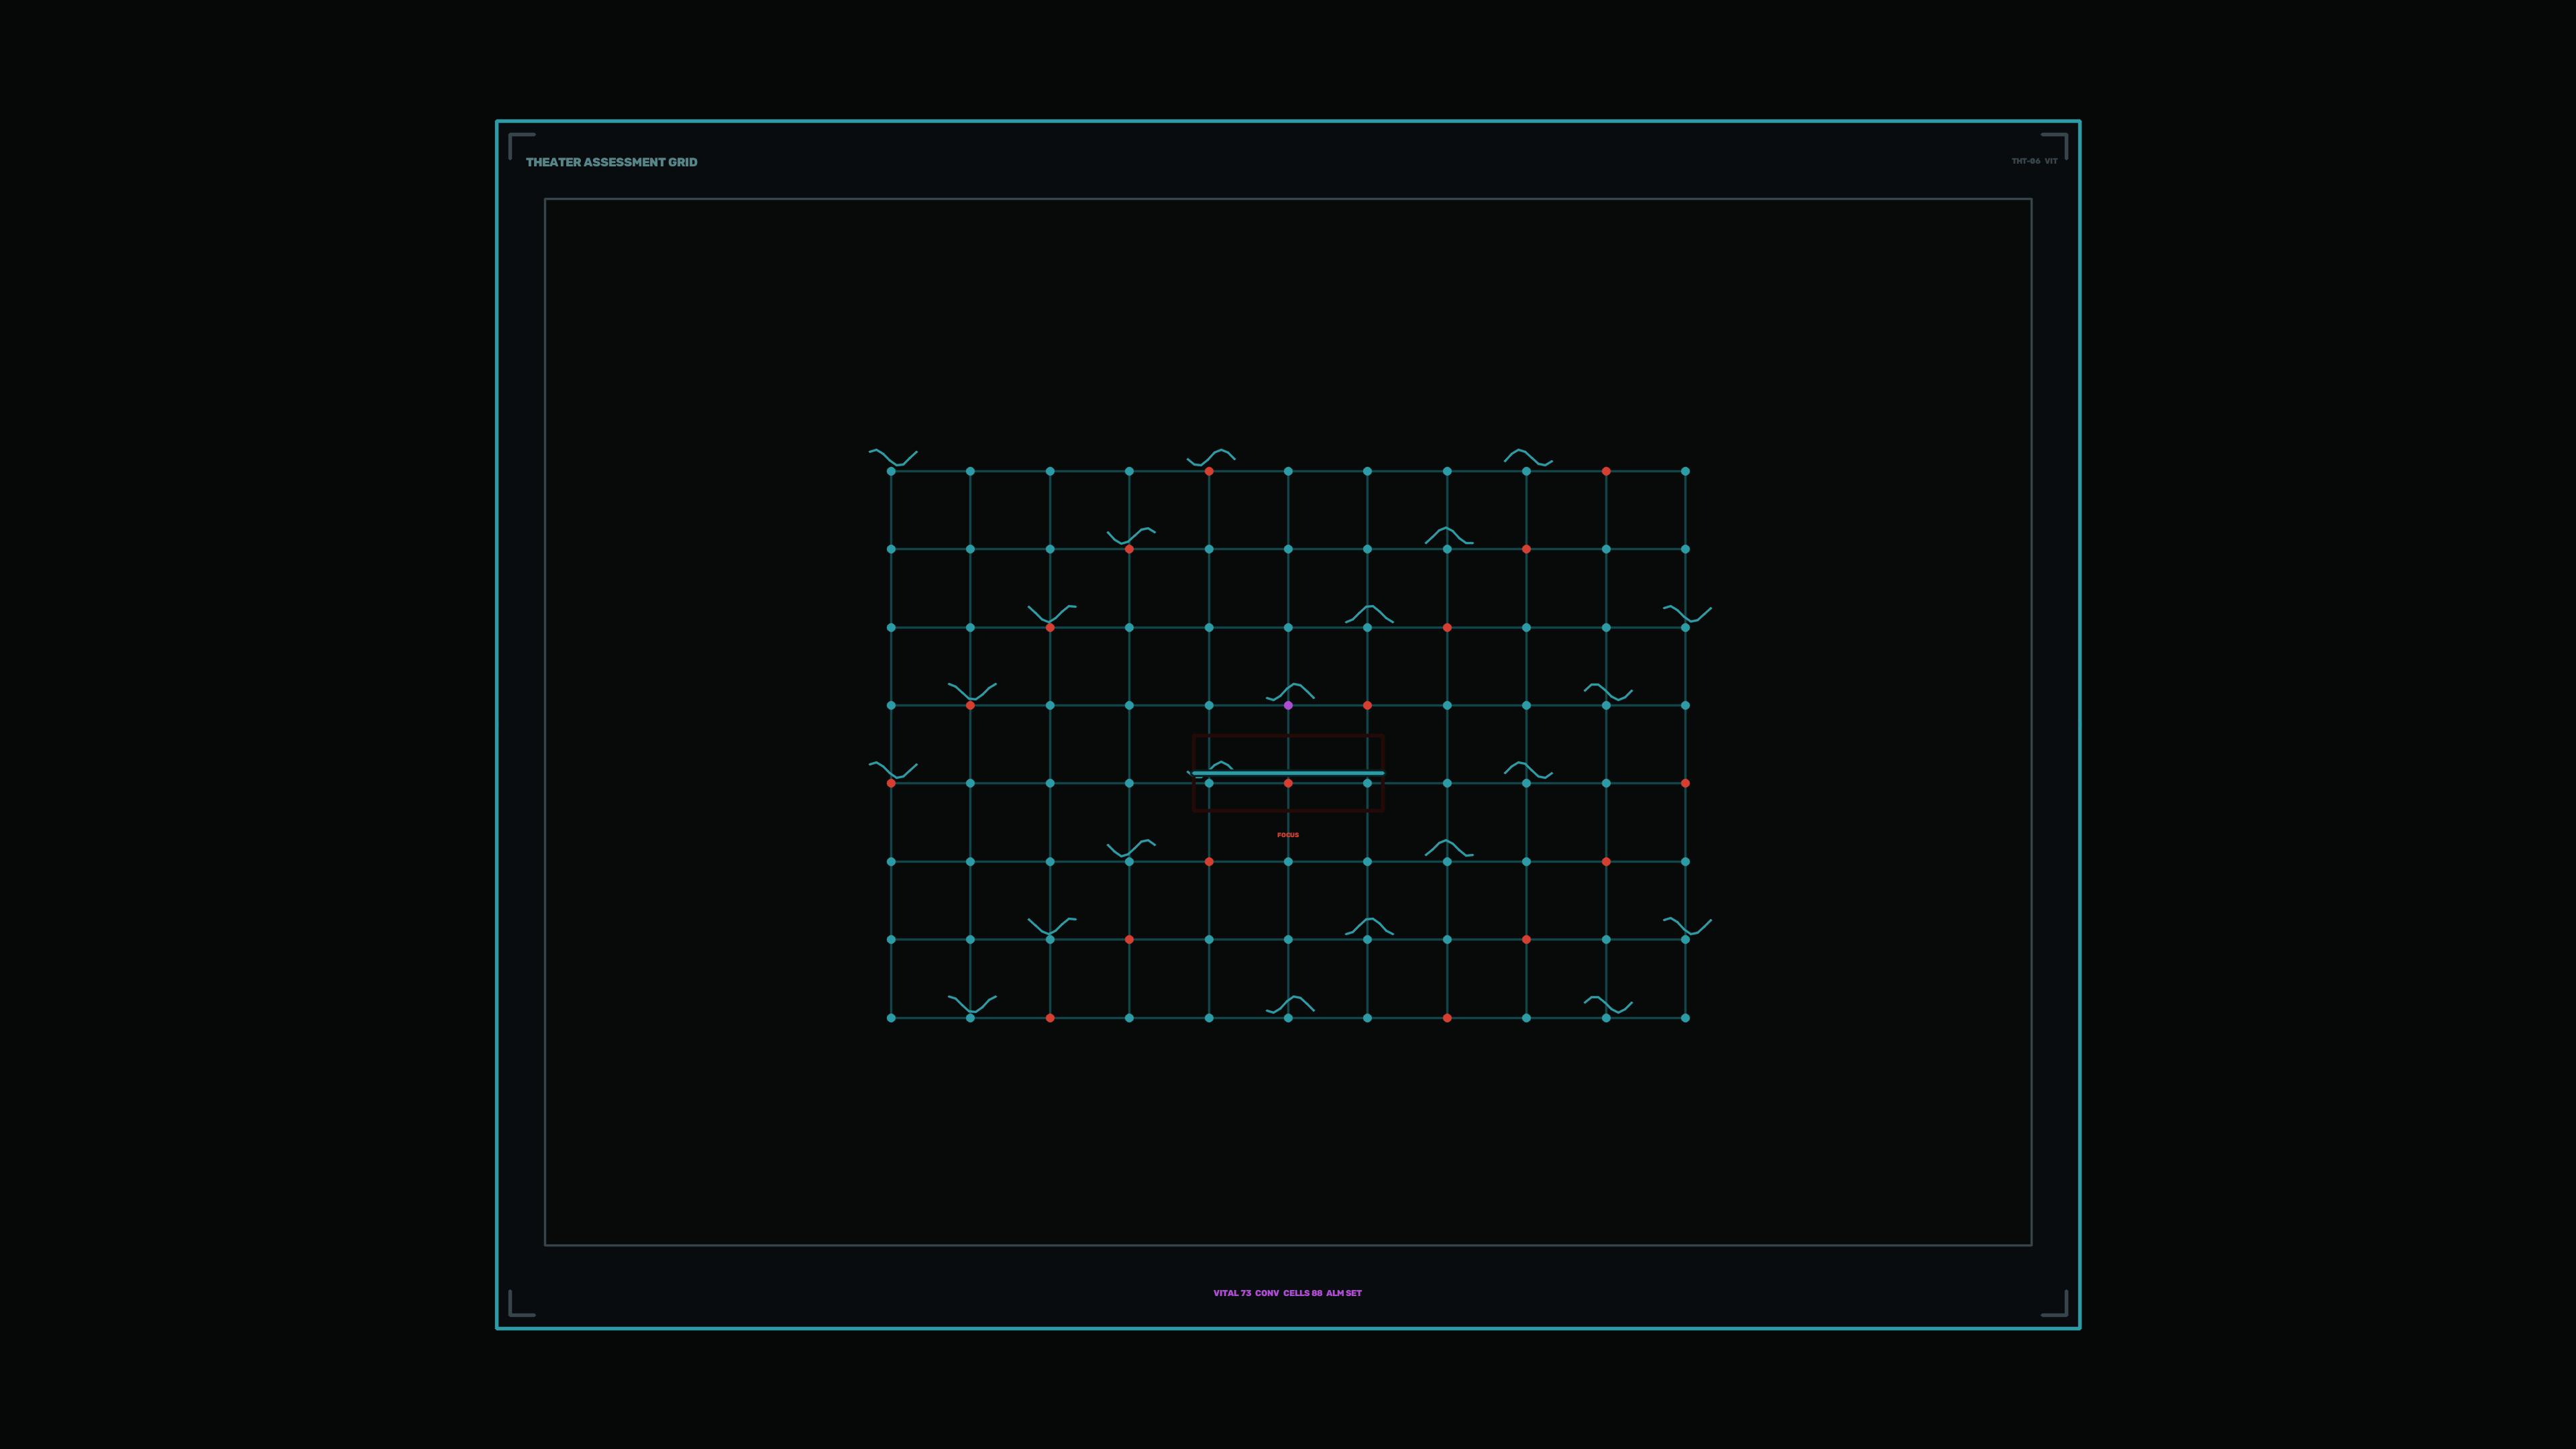Click the CELLS 88 status readout
Screen dimensions: 2576x1449
coord(1303,1293)
